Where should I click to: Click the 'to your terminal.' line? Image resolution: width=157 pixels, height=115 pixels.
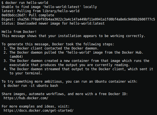(x=26, y=73)
